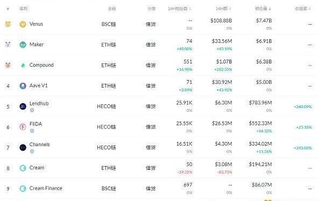Viewport: 323px width, 201px height.
Task: Sort by the 24H address count column
Action: (179, 9)
